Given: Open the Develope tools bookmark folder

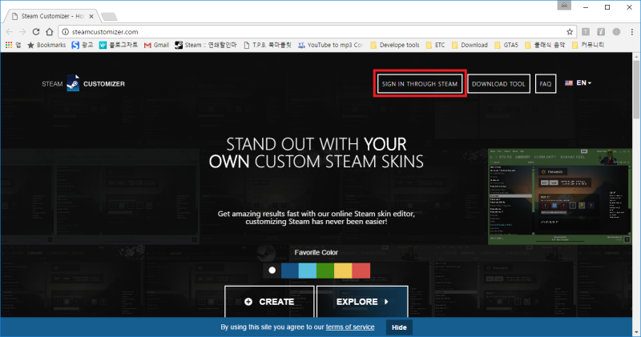Looking at the screenshot, I should 395,45.
